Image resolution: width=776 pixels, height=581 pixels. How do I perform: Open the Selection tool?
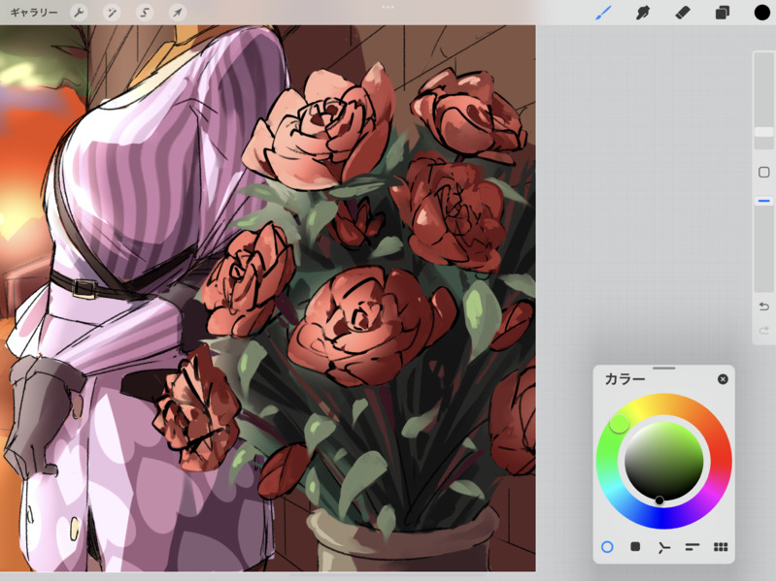click(x=145, y=13)
